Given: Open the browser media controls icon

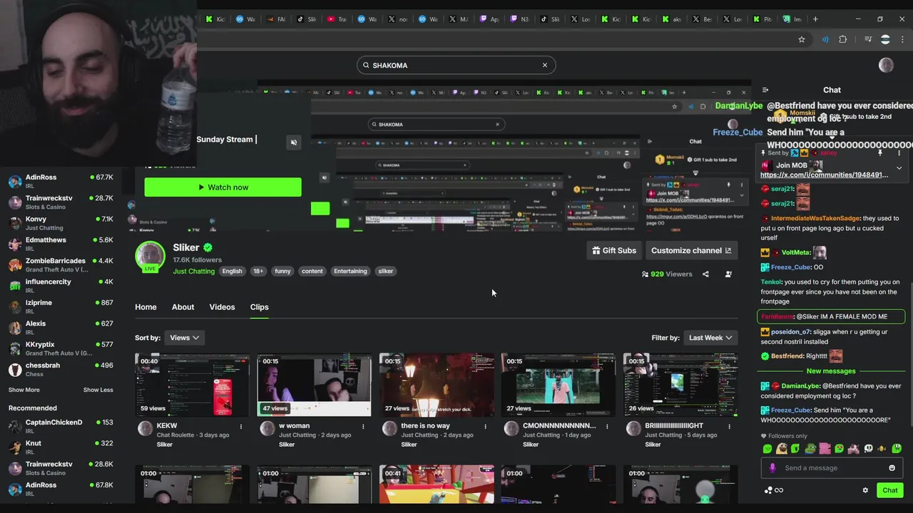Looking at the screenshot, I should [x=868, y=39].
